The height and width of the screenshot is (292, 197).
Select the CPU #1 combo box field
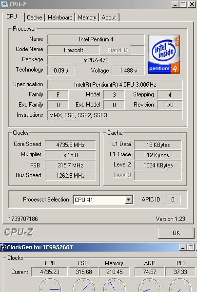[x=103, y=200]
